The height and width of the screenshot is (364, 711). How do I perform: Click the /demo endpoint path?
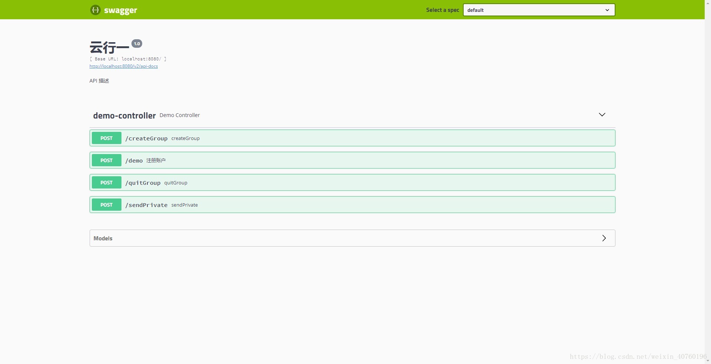coord(134,161)
